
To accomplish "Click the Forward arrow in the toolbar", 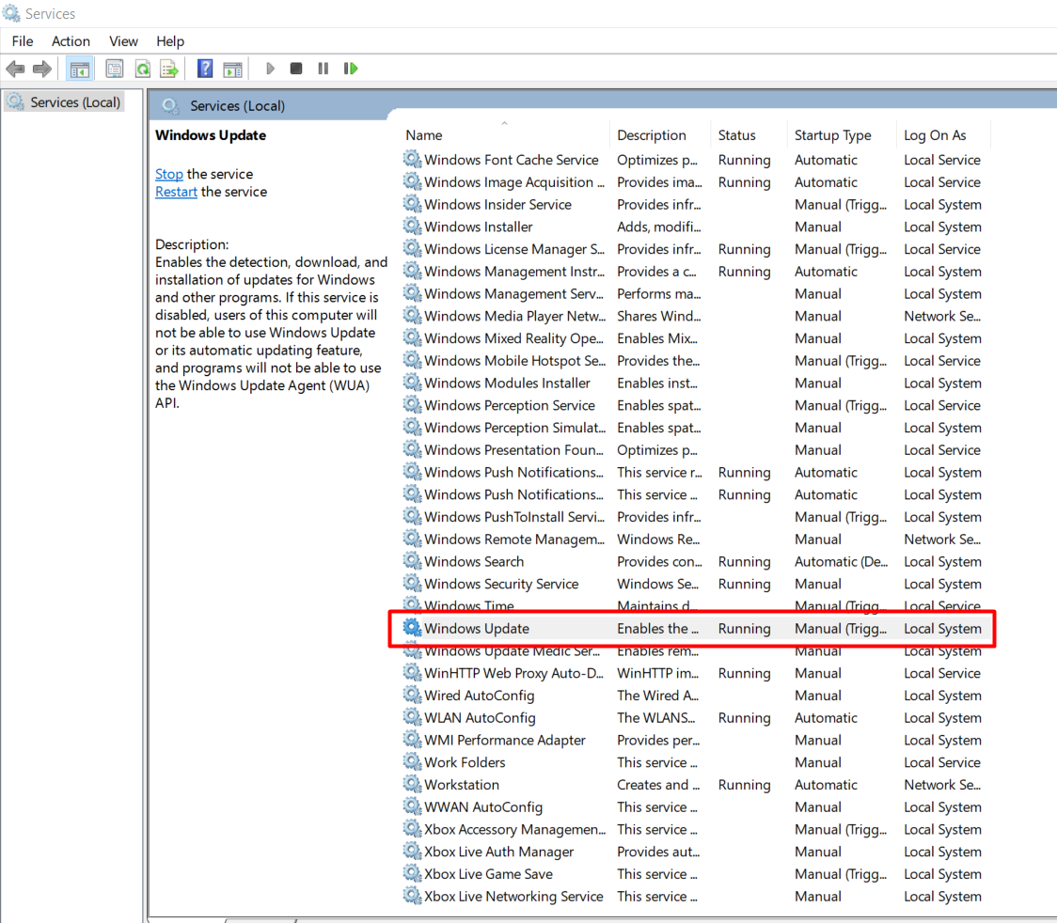I will click(x=41, y=69).
